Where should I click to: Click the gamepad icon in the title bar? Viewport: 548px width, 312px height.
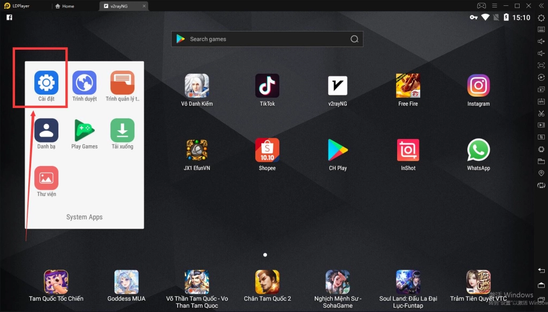(481, 5)
